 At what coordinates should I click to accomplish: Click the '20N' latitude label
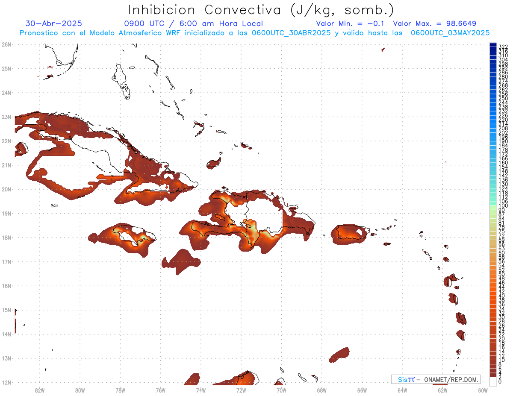click(6, 189)
